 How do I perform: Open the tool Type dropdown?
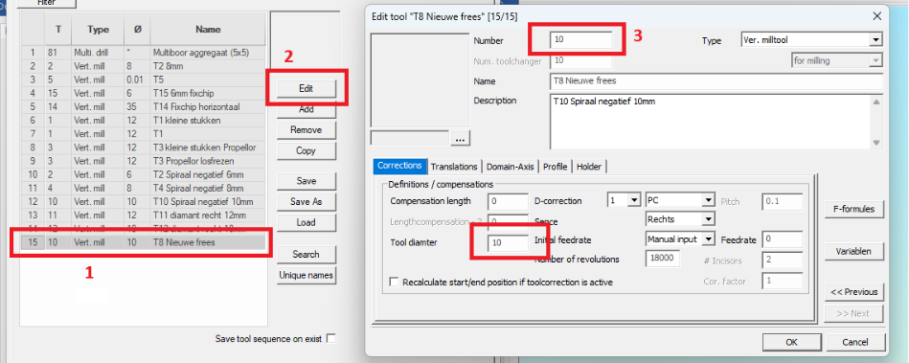(x=811, y=40)
